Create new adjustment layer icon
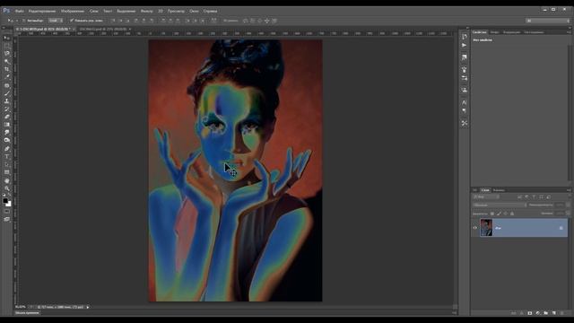 pyautogui.click(x=538, y=313)
